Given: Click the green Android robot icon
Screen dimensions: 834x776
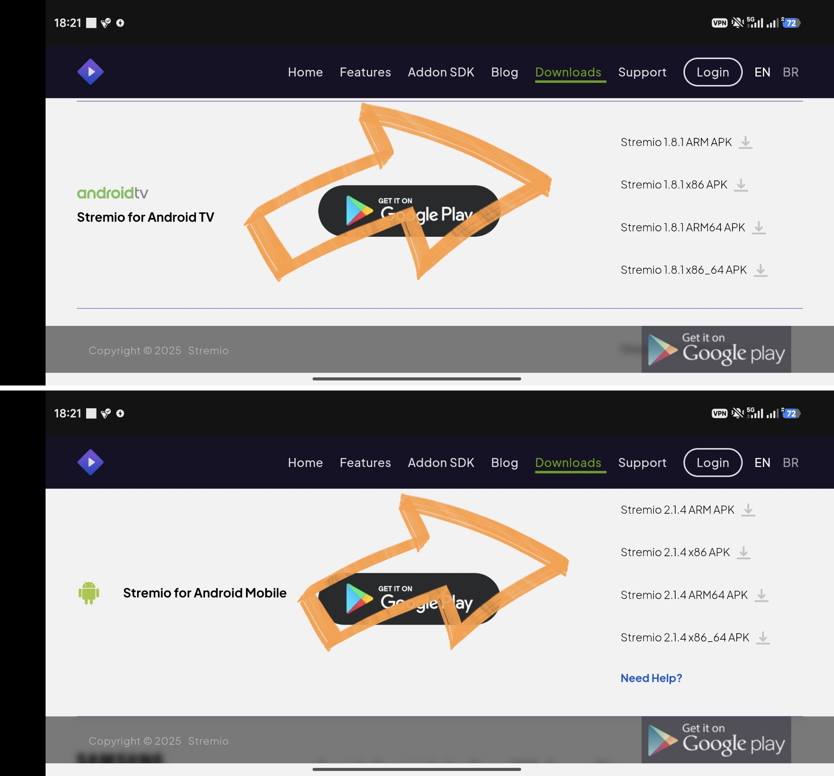Looking at the screenshot, I should [x=89, y=593].
